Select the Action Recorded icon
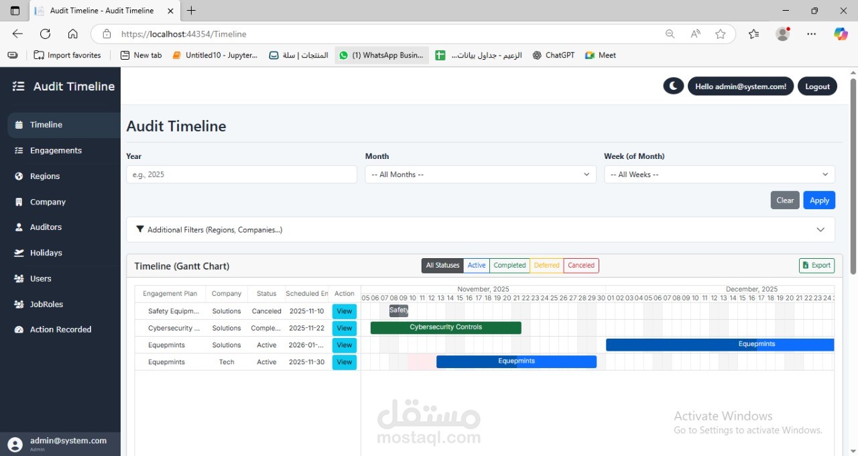 pos(20,329)
